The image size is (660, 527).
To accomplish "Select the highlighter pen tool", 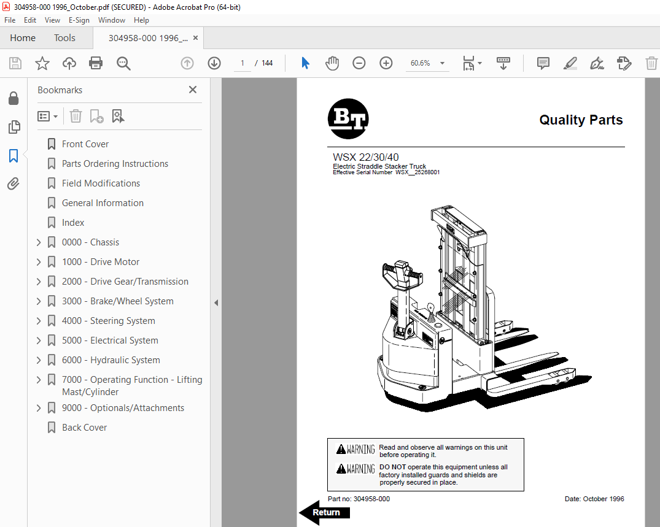I will coord(570,63).
